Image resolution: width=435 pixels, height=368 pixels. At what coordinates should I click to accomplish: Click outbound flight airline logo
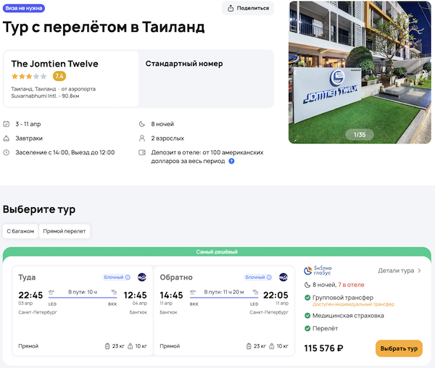(x=141, y=277)
